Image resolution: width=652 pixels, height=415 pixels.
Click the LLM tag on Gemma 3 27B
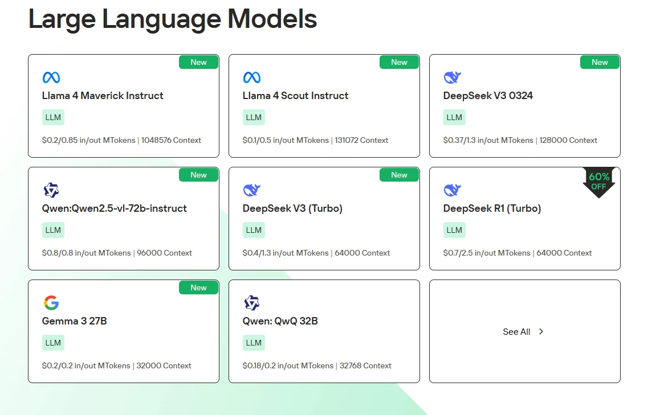53,343
